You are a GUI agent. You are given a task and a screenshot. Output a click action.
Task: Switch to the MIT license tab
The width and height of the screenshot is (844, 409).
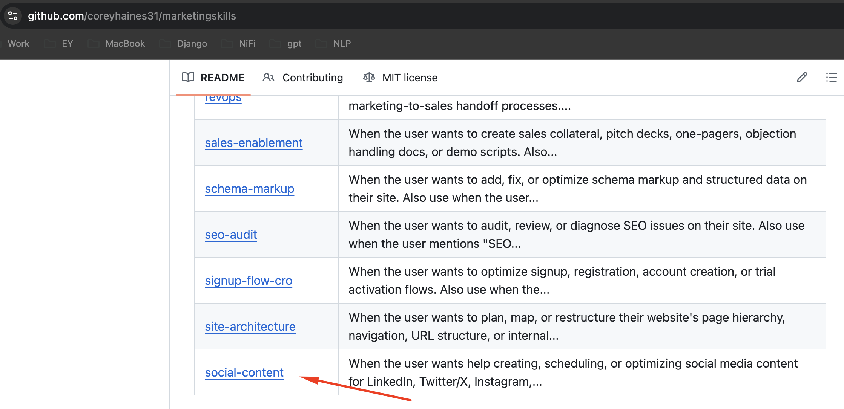(x=401, y=78)
